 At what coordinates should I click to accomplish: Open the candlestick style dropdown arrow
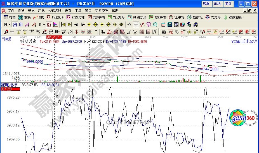point(44,25)
